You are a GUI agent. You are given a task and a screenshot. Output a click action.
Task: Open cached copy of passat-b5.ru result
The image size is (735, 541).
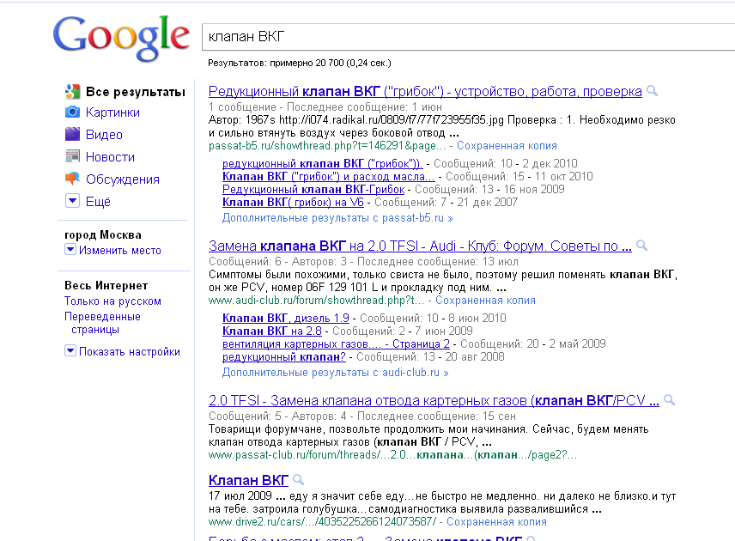(x=507, y=146)
